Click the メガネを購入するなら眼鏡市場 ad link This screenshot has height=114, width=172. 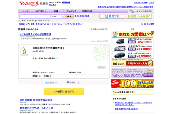[35, 34]
